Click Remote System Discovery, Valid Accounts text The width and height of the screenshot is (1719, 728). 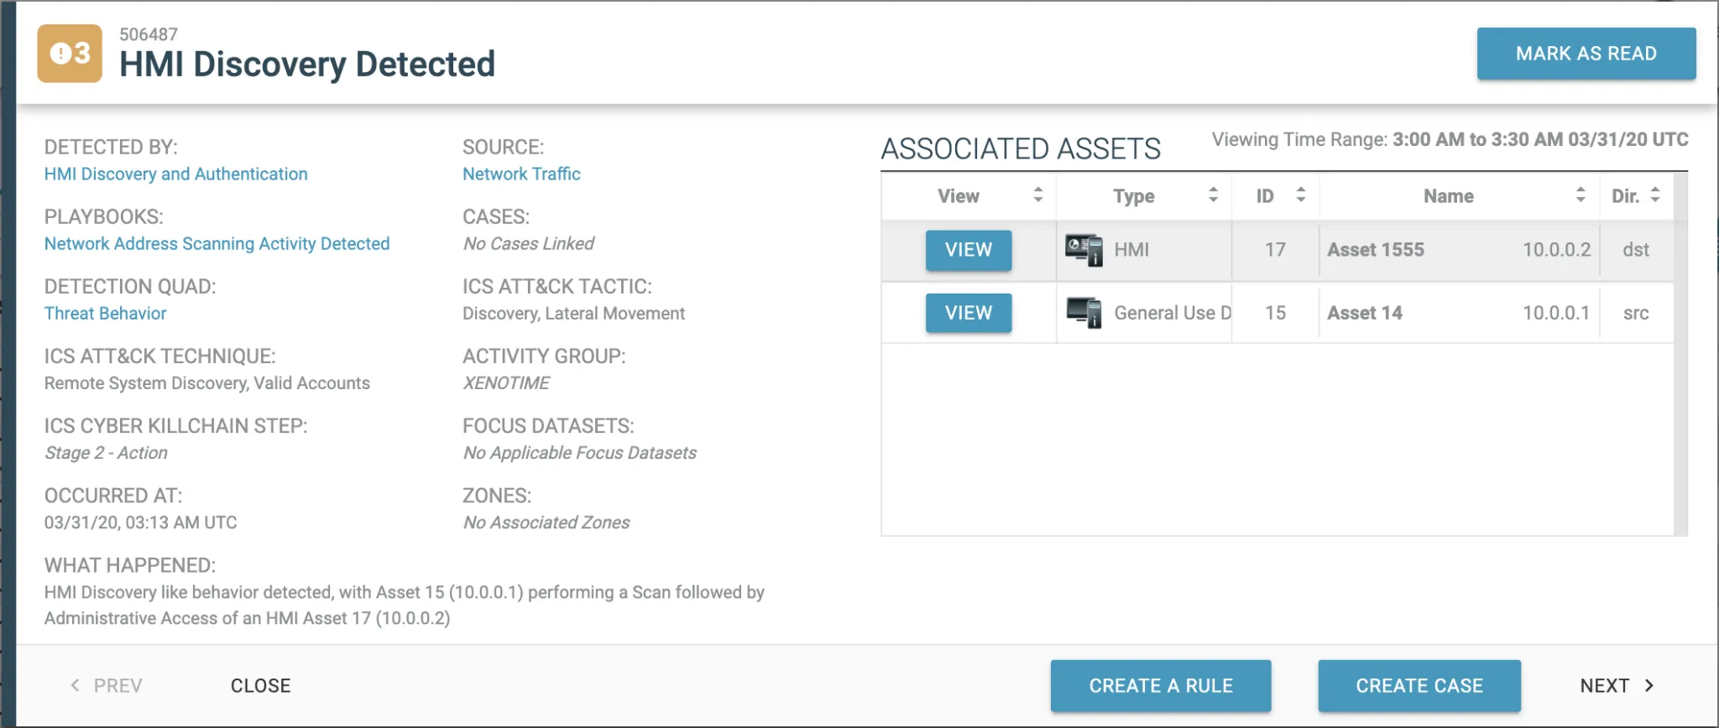click(206, 382)
